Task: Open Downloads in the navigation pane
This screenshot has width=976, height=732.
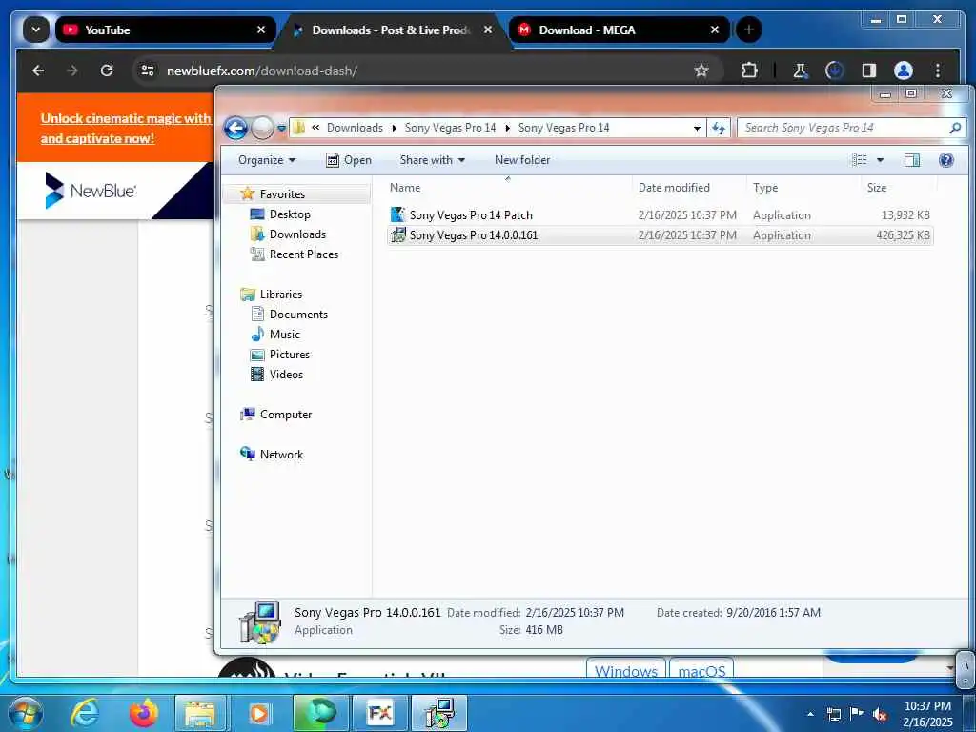Action: 297,234
